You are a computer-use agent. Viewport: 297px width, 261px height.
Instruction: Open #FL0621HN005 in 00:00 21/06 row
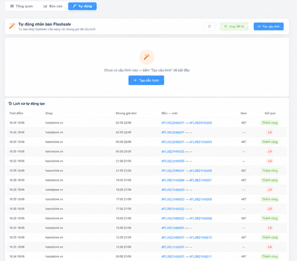point(173,152)
